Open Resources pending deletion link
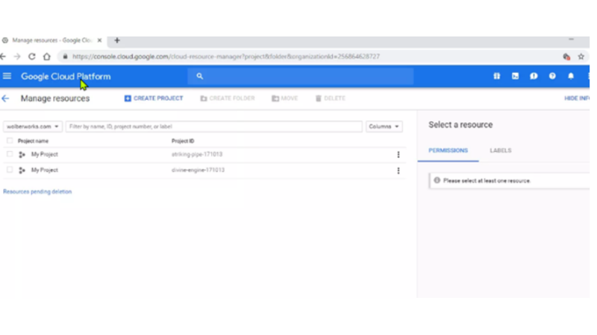 [37, 192]
